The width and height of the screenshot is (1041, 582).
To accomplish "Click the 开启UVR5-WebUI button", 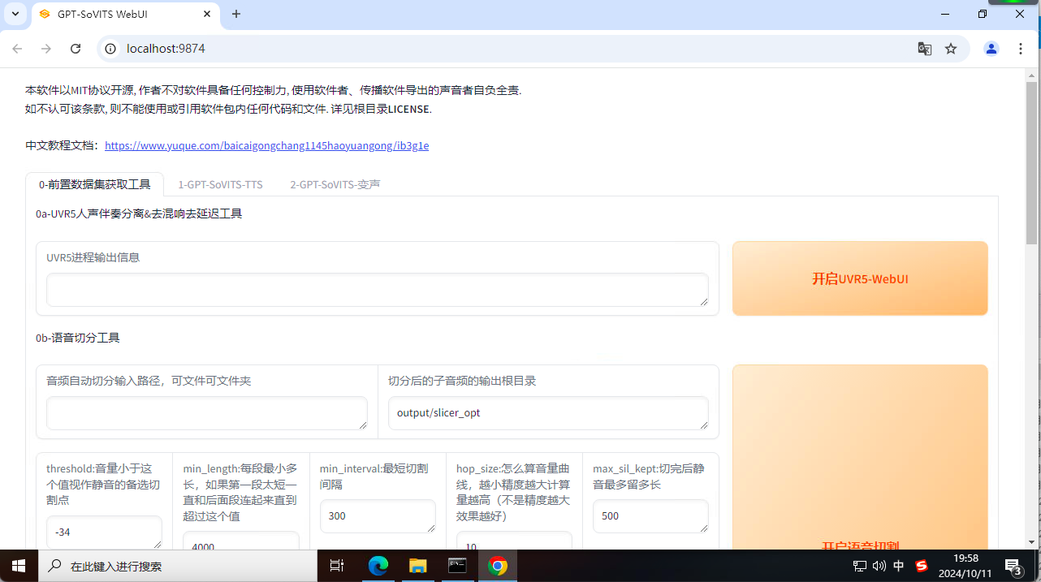I will click(860, 278).
